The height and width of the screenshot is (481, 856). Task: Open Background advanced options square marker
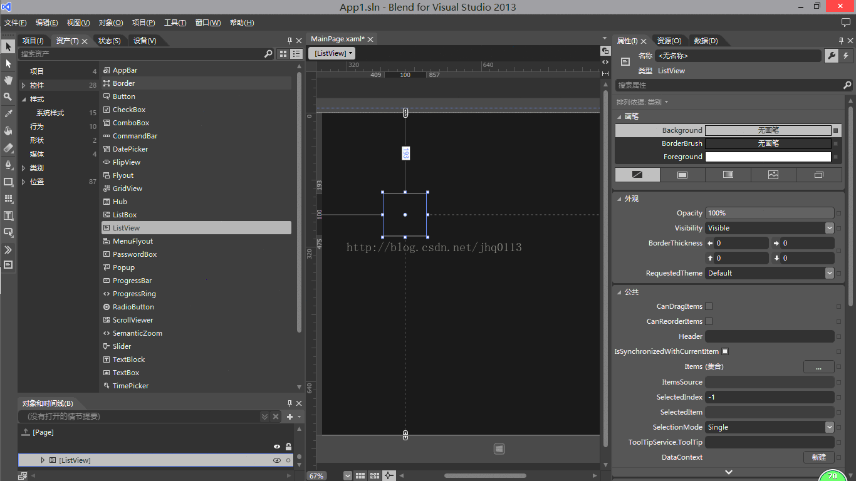836,131
